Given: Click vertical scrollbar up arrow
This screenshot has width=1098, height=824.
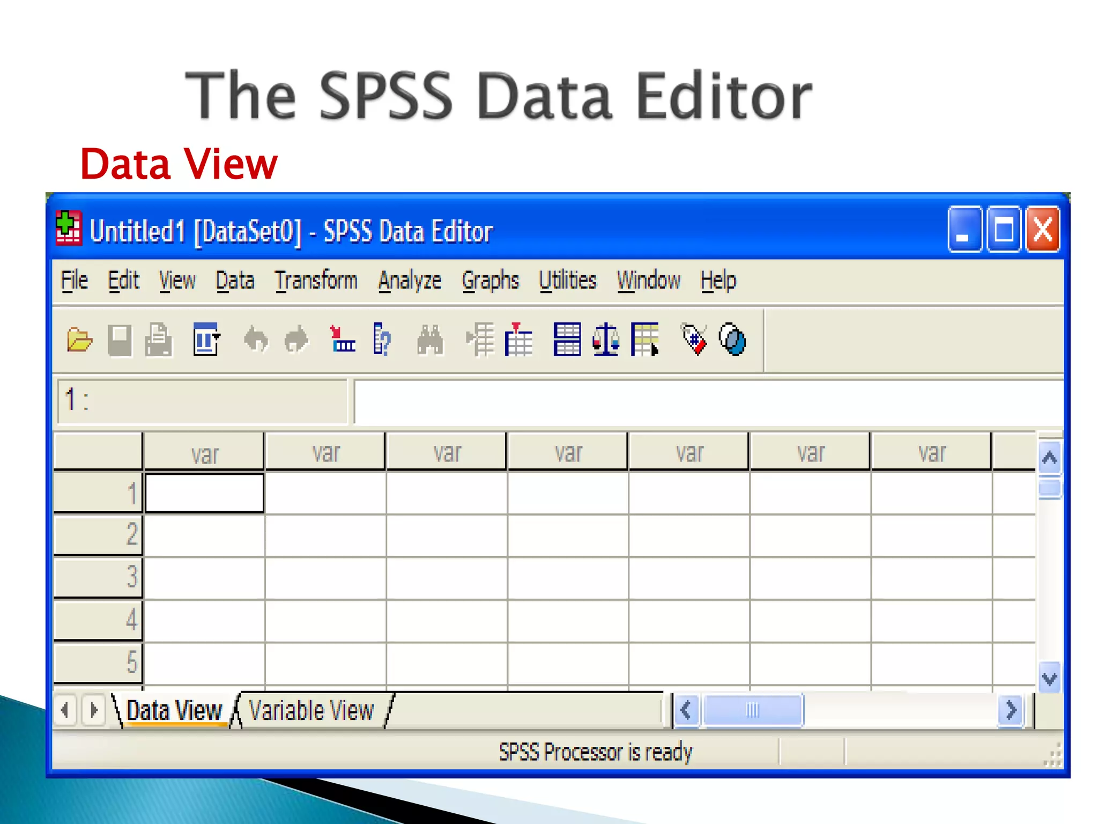Looking at the screenshot, I should tap(1049, 458).
